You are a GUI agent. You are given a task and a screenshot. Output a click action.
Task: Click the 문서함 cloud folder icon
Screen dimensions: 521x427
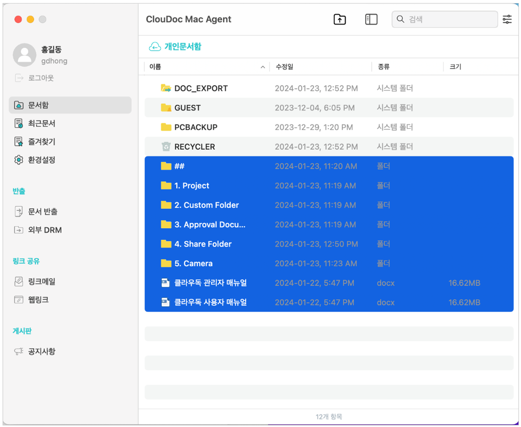pos(19,105)
